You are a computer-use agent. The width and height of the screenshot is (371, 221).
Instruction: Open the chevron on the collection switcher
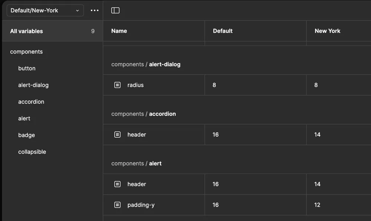(x=77, y=10)
